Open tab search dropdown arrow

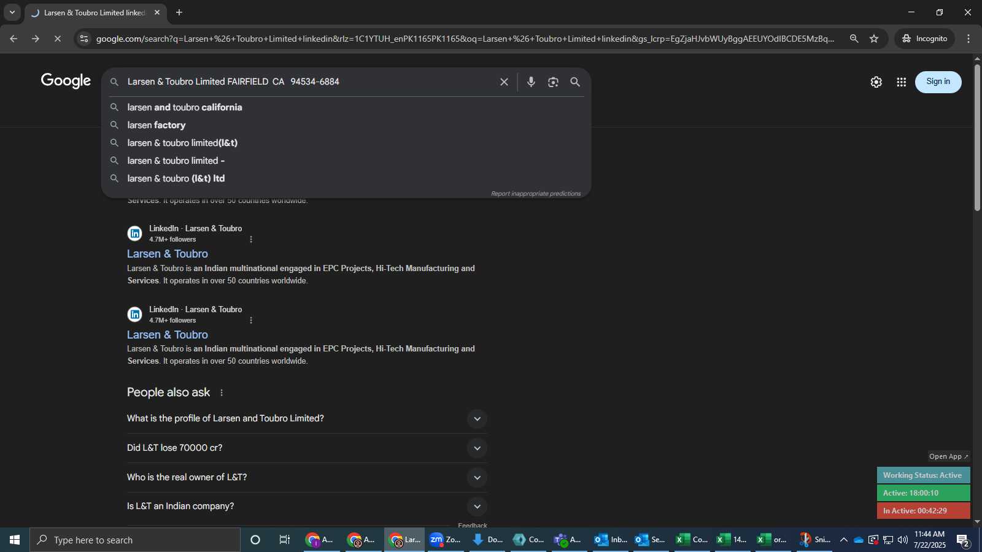(12, 12)
